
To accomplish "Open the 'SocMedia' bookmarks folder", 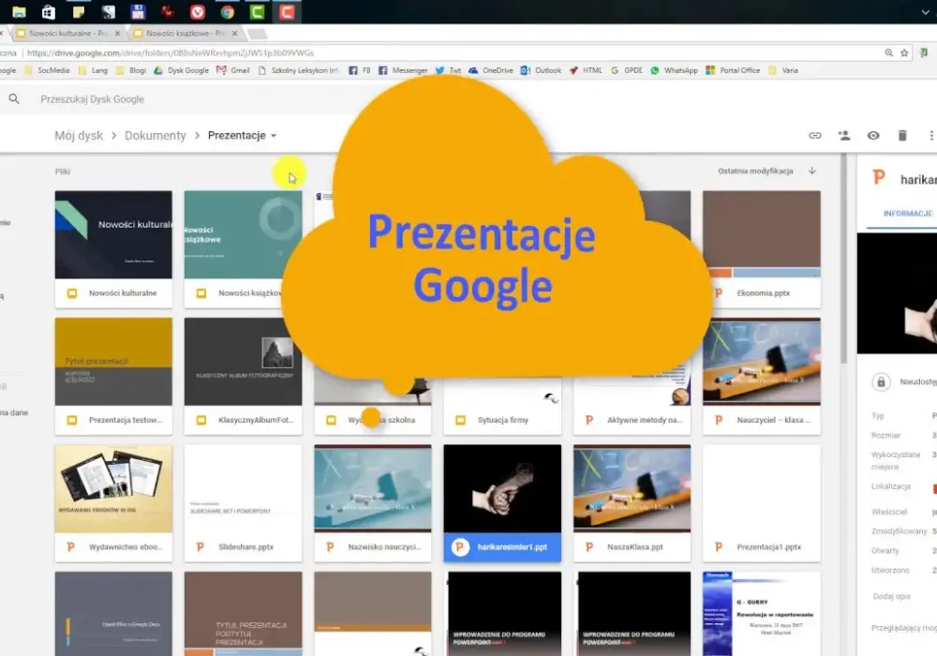I will [47, 70].
